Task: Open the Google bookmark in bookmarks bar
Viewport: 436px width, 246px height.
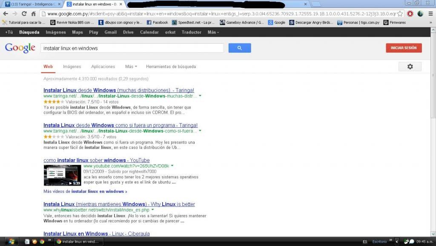Action: pyautogui.click(x=277, y=23)
